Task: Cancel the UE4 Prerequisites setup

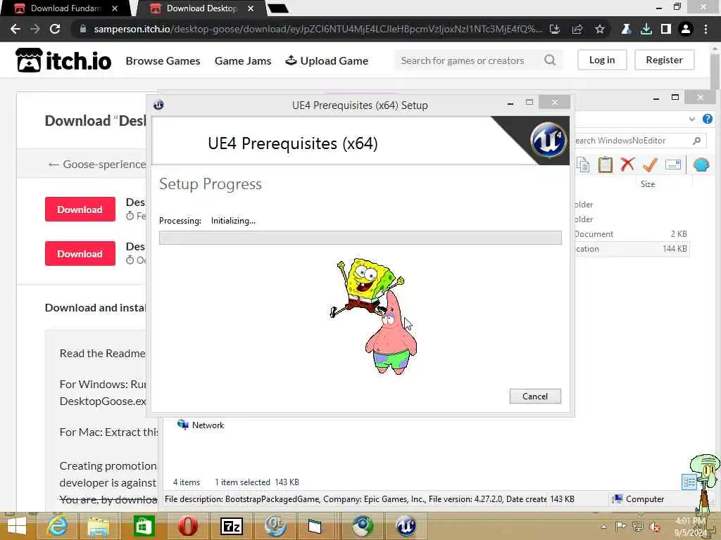Action: pos(535,397)
